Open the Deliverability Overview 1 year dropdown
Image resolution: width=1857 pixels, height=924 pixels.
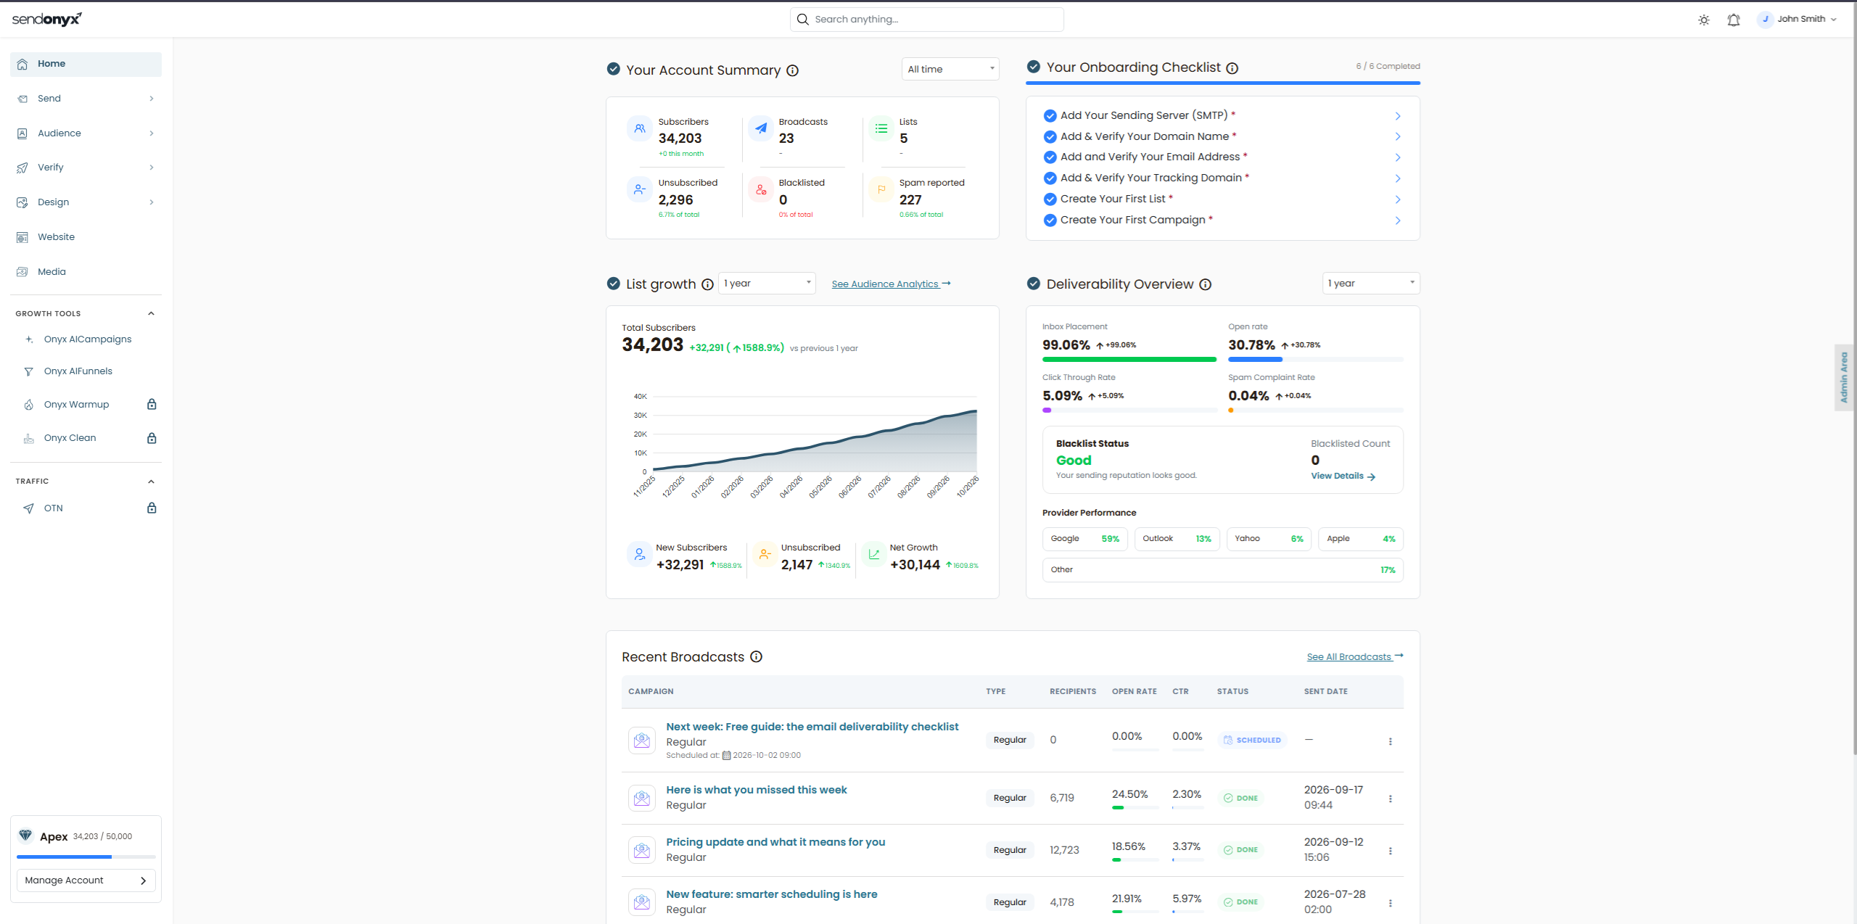1371,284
